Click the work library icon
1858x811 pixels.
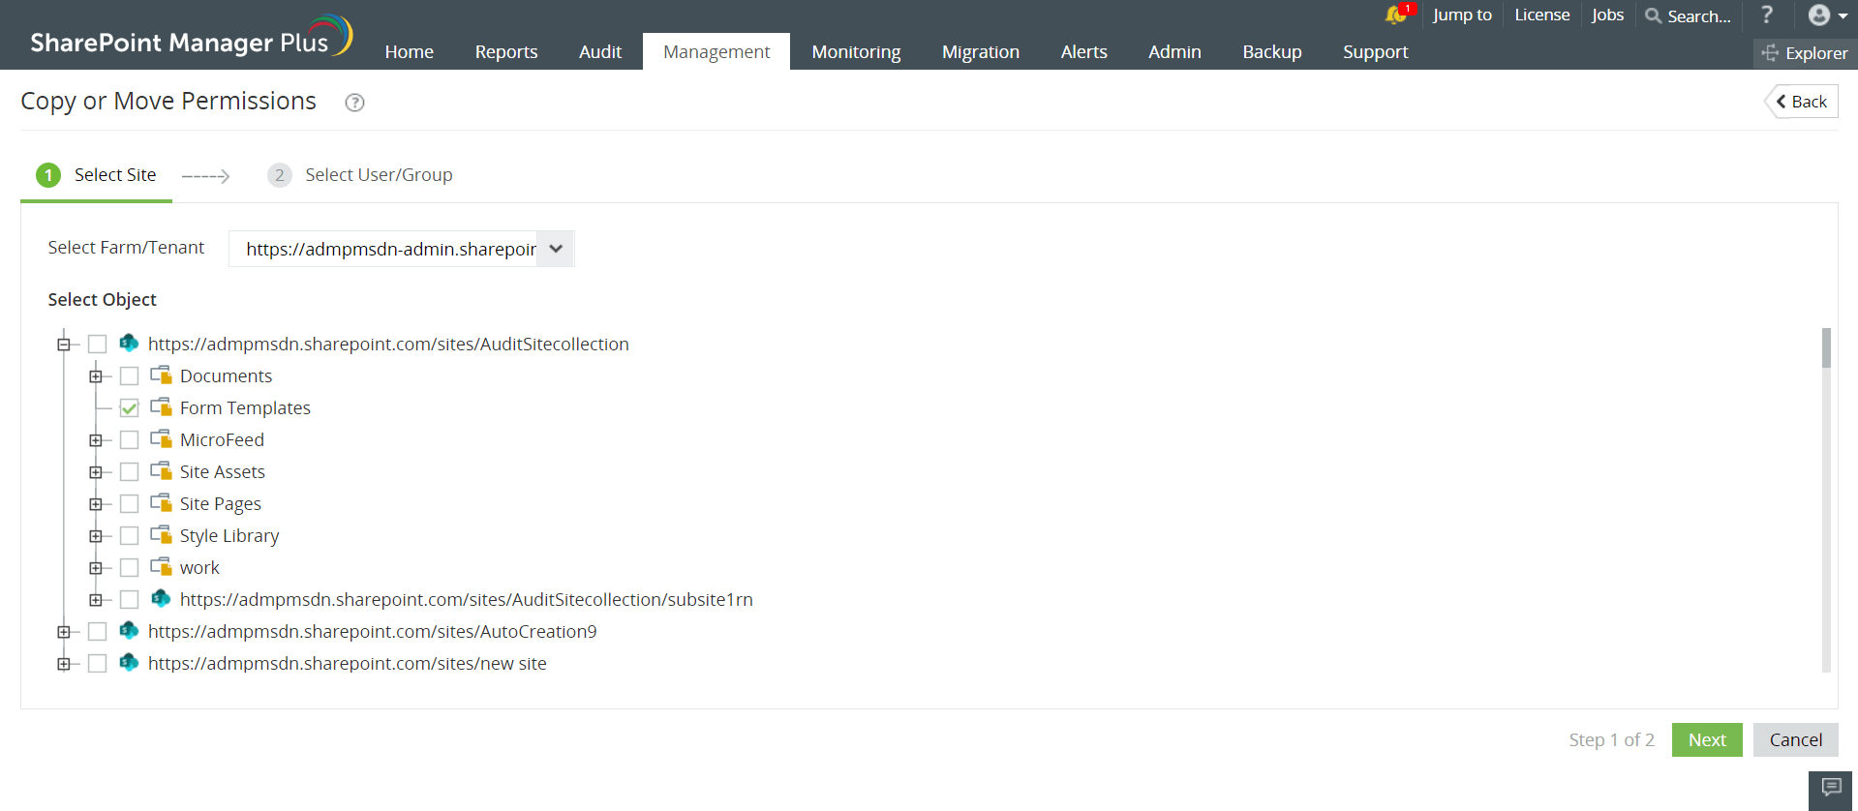(x=162, y=566)
